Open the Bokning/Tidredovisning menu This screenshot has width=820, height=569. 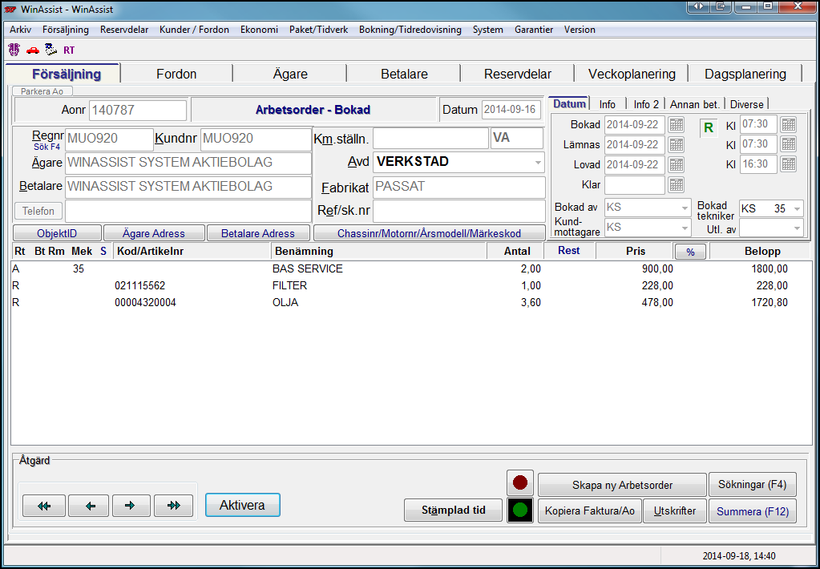click(410, 30)
